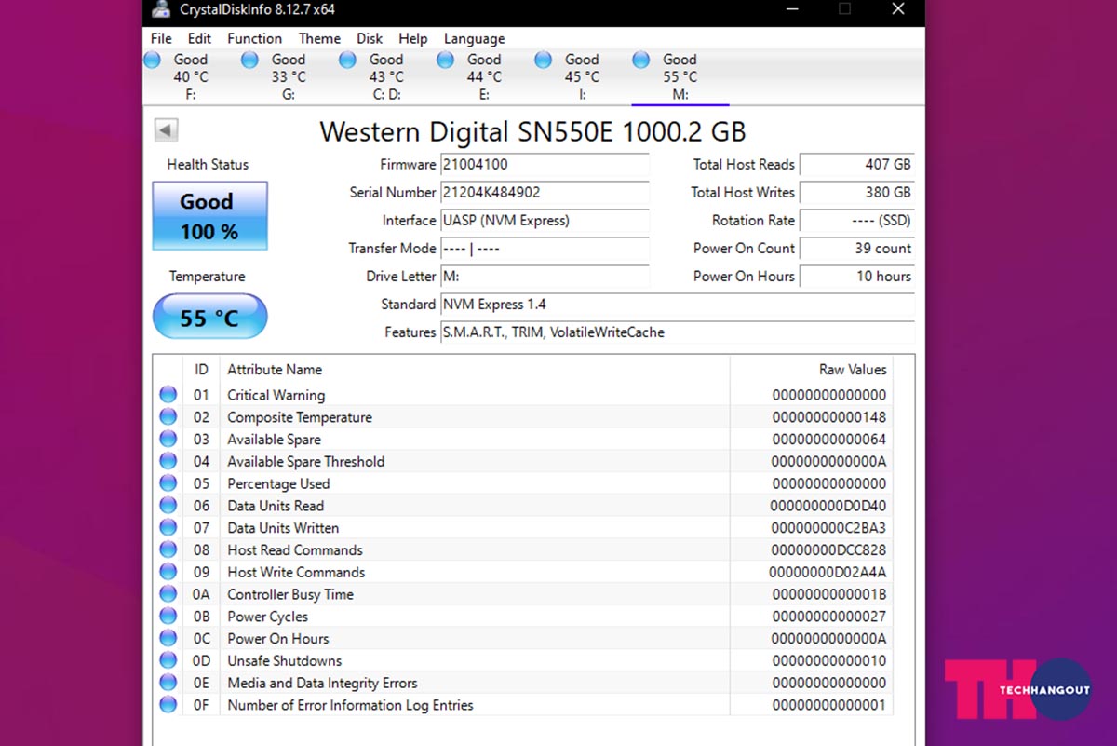Click raw value 000000000D0D40
This screenshot has width=1117, height=746.
(828, 506)
